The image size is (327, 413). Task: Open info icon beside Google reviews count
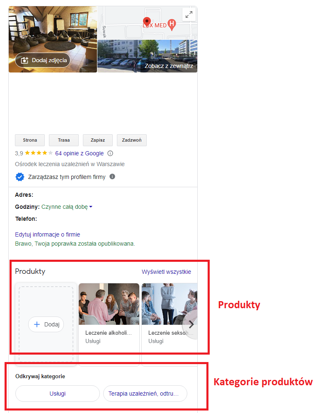(x=110, y=153)
